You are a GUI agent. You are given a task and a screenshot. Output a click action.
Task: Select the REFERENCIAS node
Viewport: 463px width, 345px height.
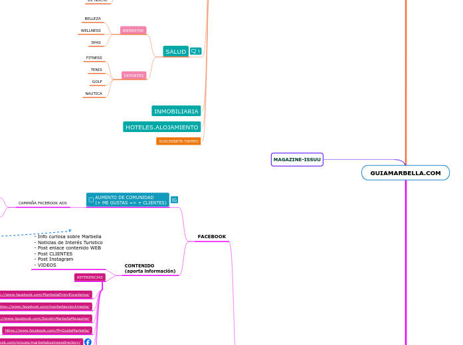[90, 277]
